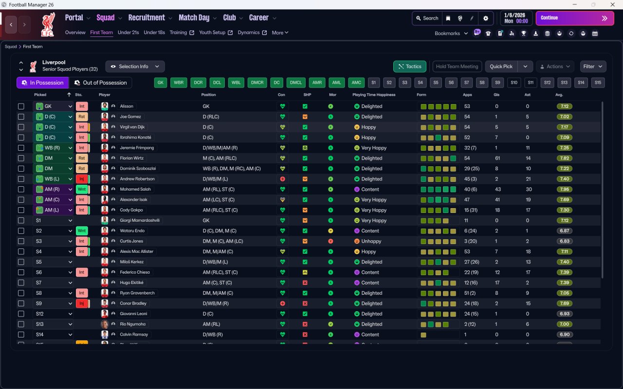Click the Search field in top toolbar
This screenshot has height=389, width=623.
427,18
